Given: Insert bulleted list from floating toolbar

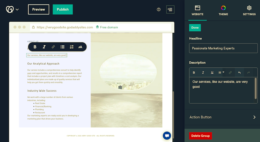Looking at the screenshot, I should [x=62, y=47].
